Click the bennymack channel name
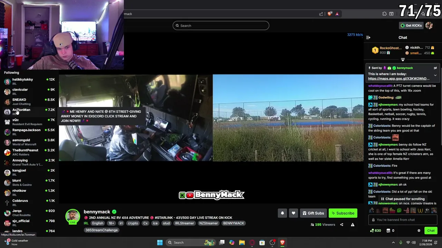Image resolution: width=442 pixels, height=248 pixels. tap(97, 211)
